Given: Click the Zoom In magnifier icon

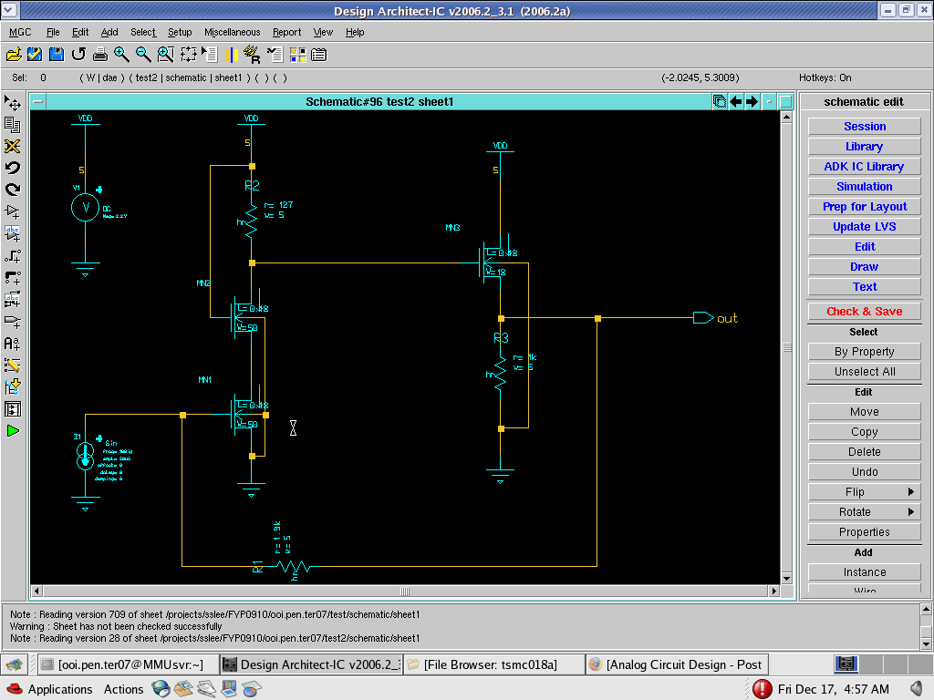Looking at the screenshot, I should pos(121,55).
